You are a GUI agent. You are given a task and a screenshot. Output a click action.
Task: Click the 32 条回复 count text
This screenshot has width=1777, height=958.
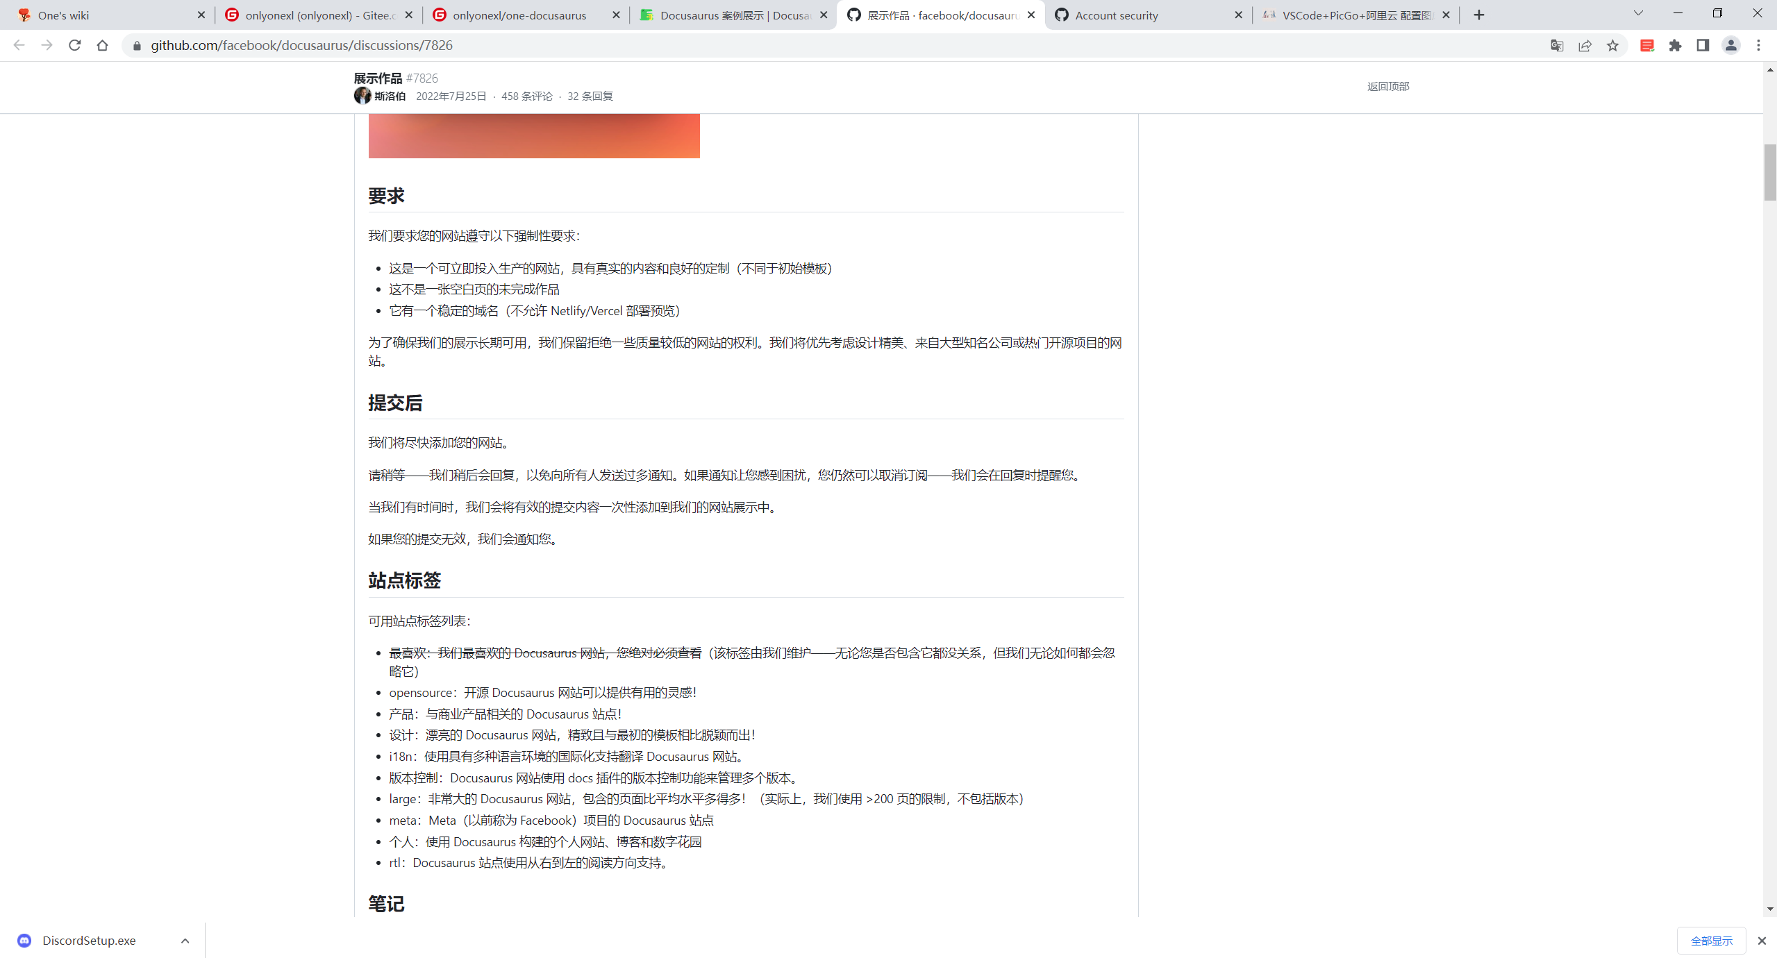click(x=590, y=96)
